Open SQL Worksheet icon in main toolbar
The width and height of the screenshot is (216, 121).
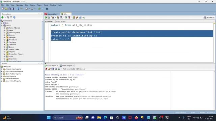tap(39, 9)
